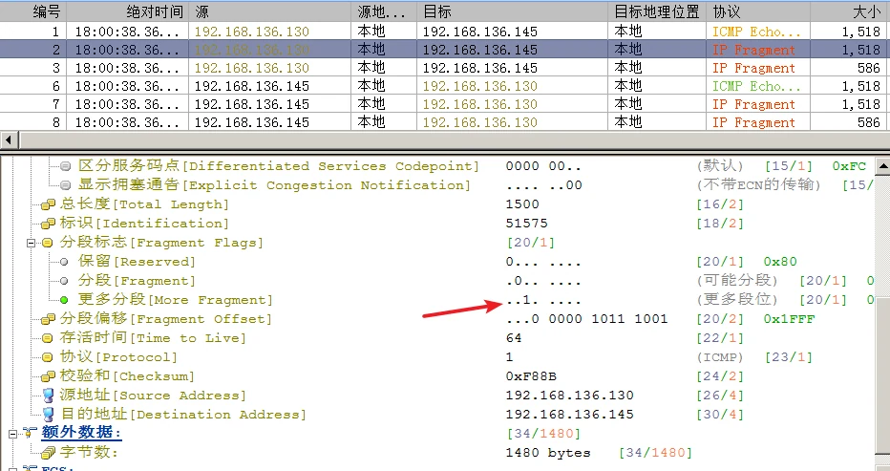Click identification value 51575
This screenshot has width=890, height=471.
[x=527, y=224]
